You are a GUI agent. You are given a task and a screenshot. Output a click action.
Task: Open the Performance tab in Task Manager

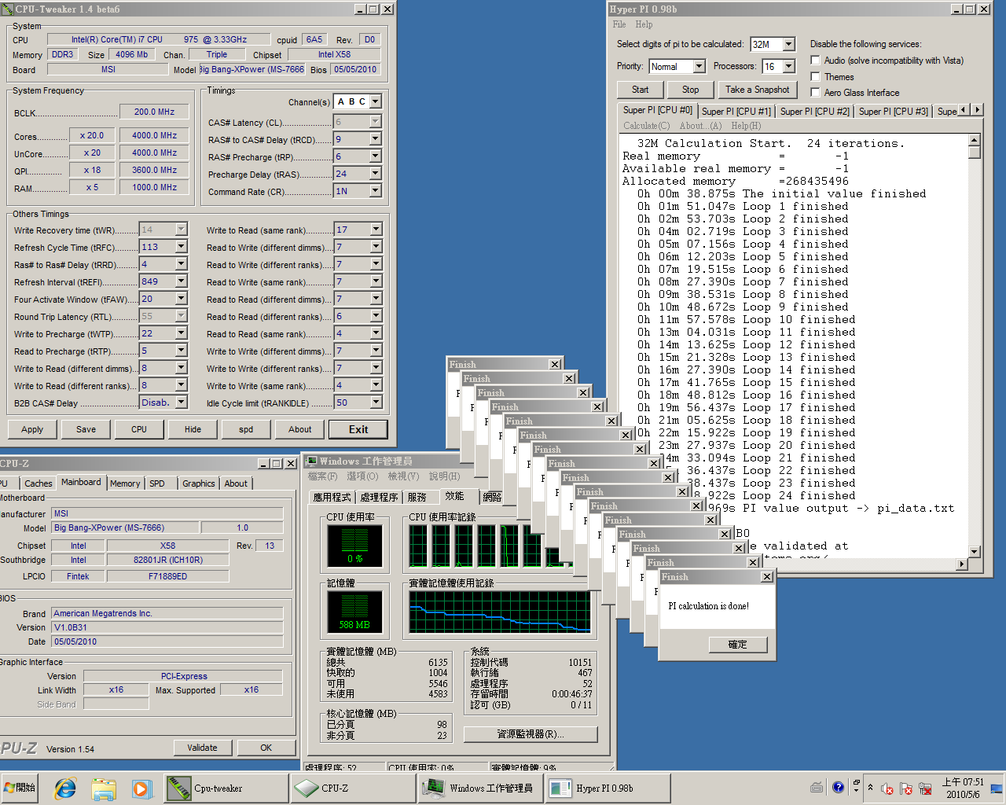tap(454, 496)
